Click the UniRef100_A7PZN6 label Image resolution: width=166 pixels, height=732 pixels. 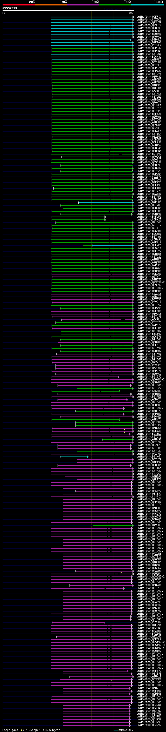click(x=149, y=51)
